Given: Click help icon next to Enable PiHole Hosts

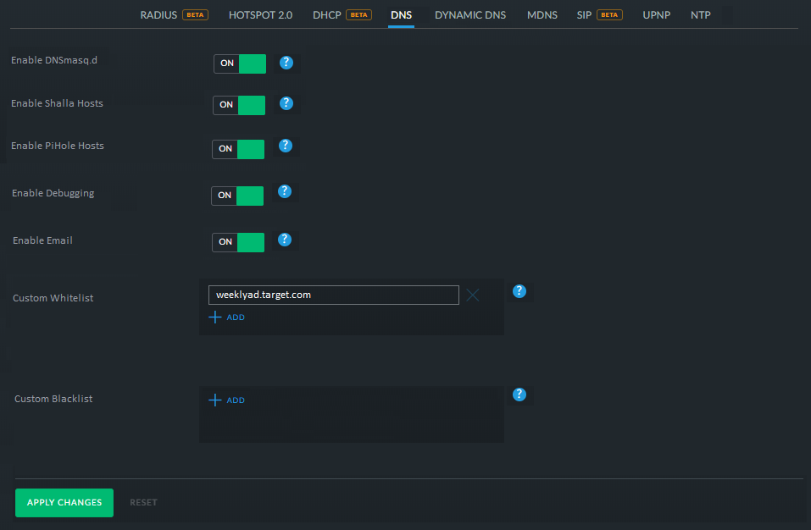Looking at the screenshot, I should 286,146.
